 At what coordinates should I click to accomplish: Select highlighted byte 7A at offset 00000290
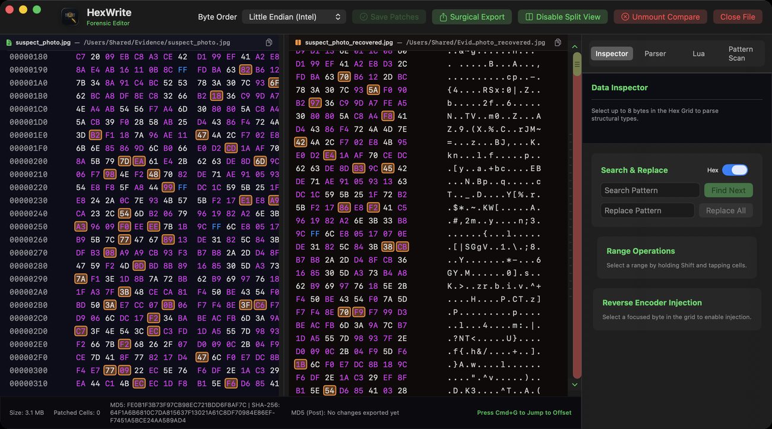[x=81, y=279]
